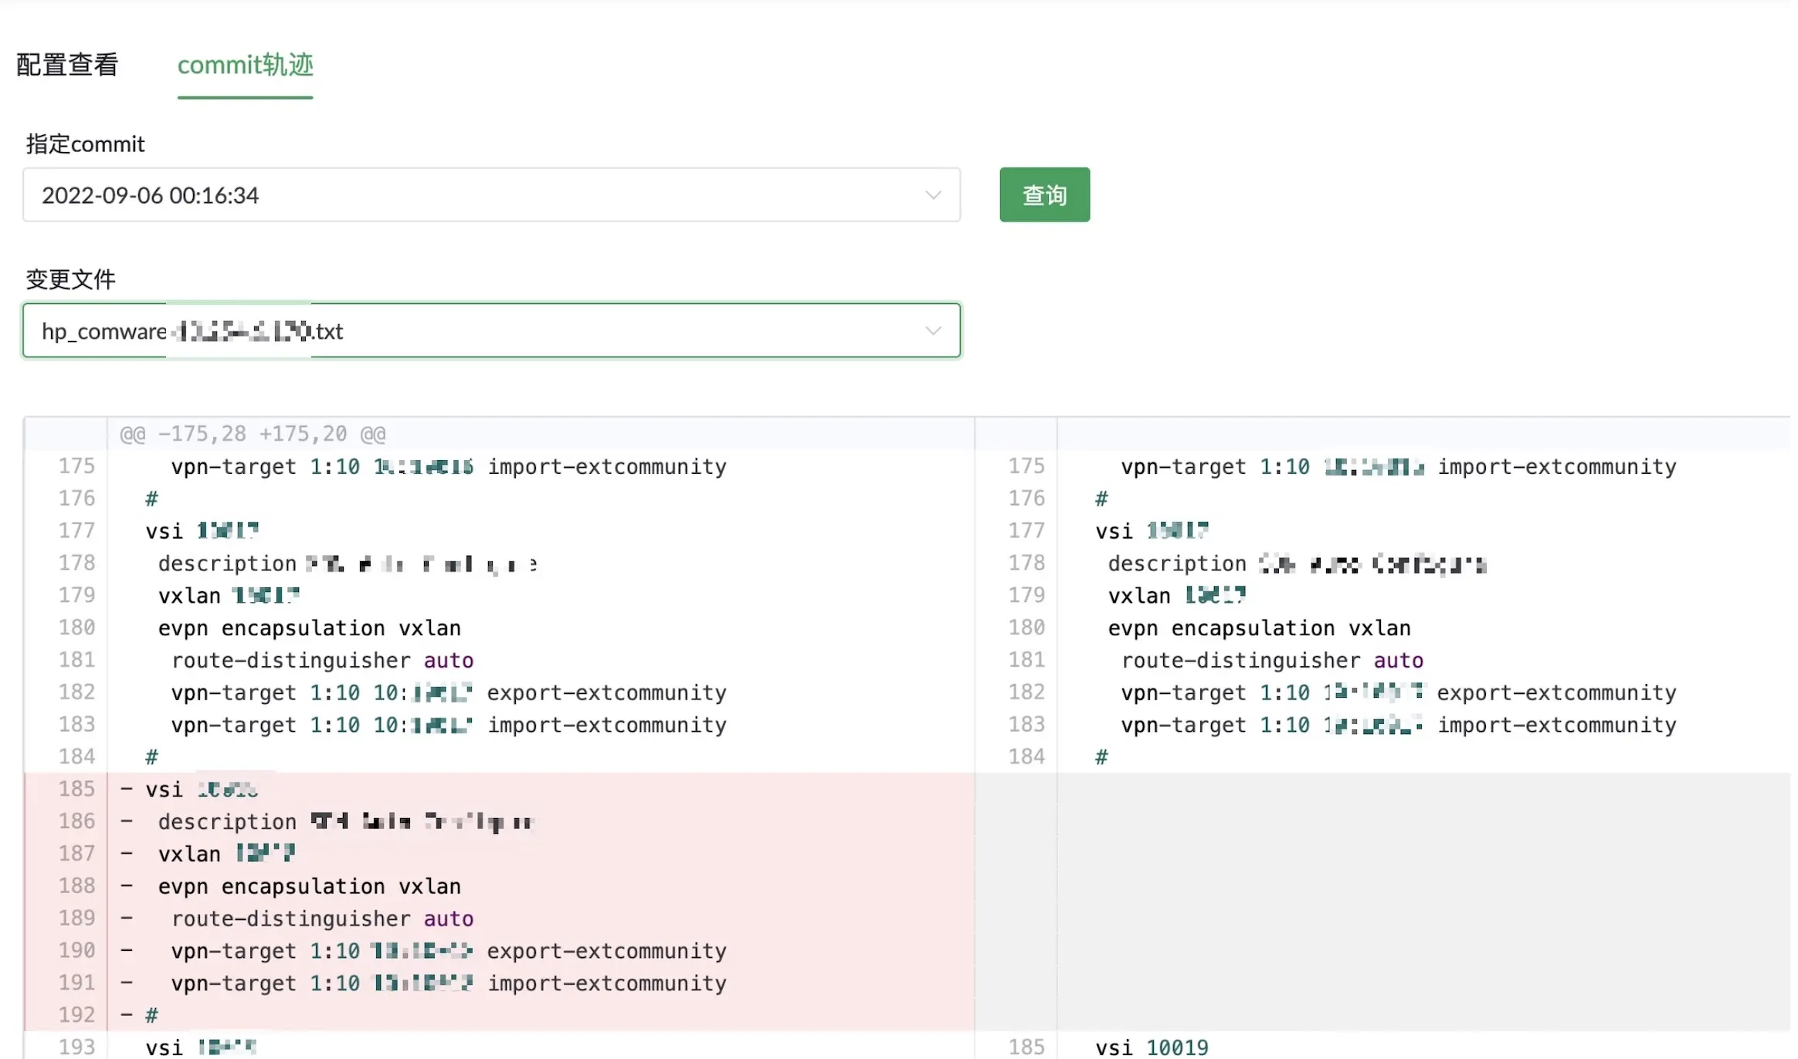Click left pane line 178 description text
This screenshot has height=1059, width=1798.
(347, 564)
